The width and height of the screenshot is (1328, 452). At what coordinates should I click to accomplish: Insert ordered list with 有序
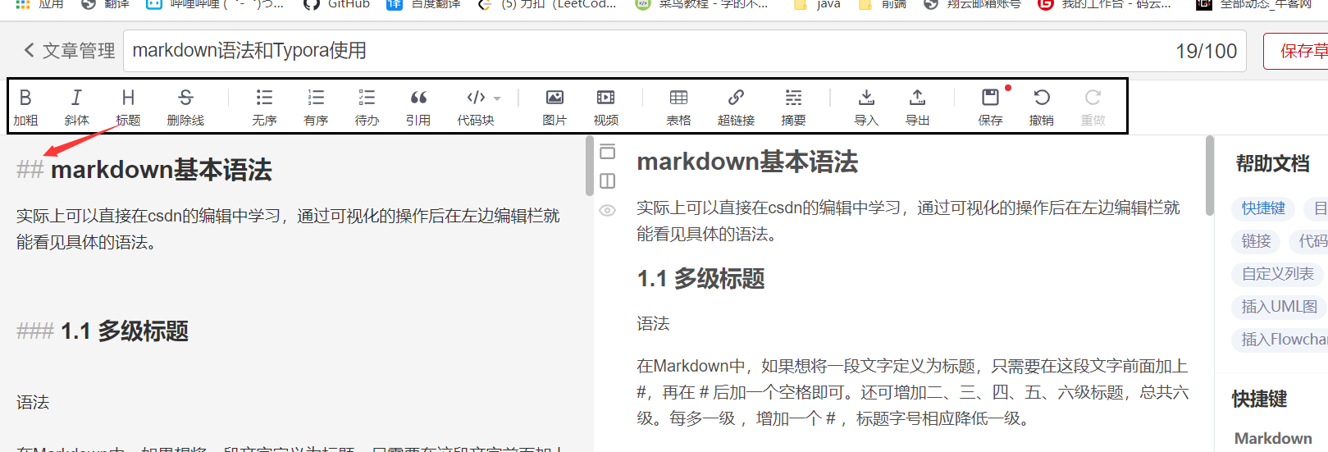coord(316,107)
